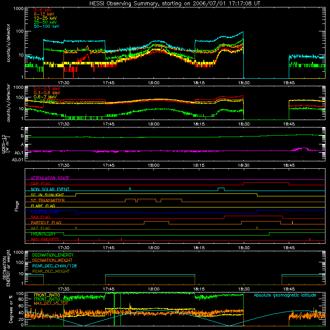This screenshot has width=330, height=330.
Task: Select the GAP_FLAG label
Action: pyautogui.click(x=40, y=184)
